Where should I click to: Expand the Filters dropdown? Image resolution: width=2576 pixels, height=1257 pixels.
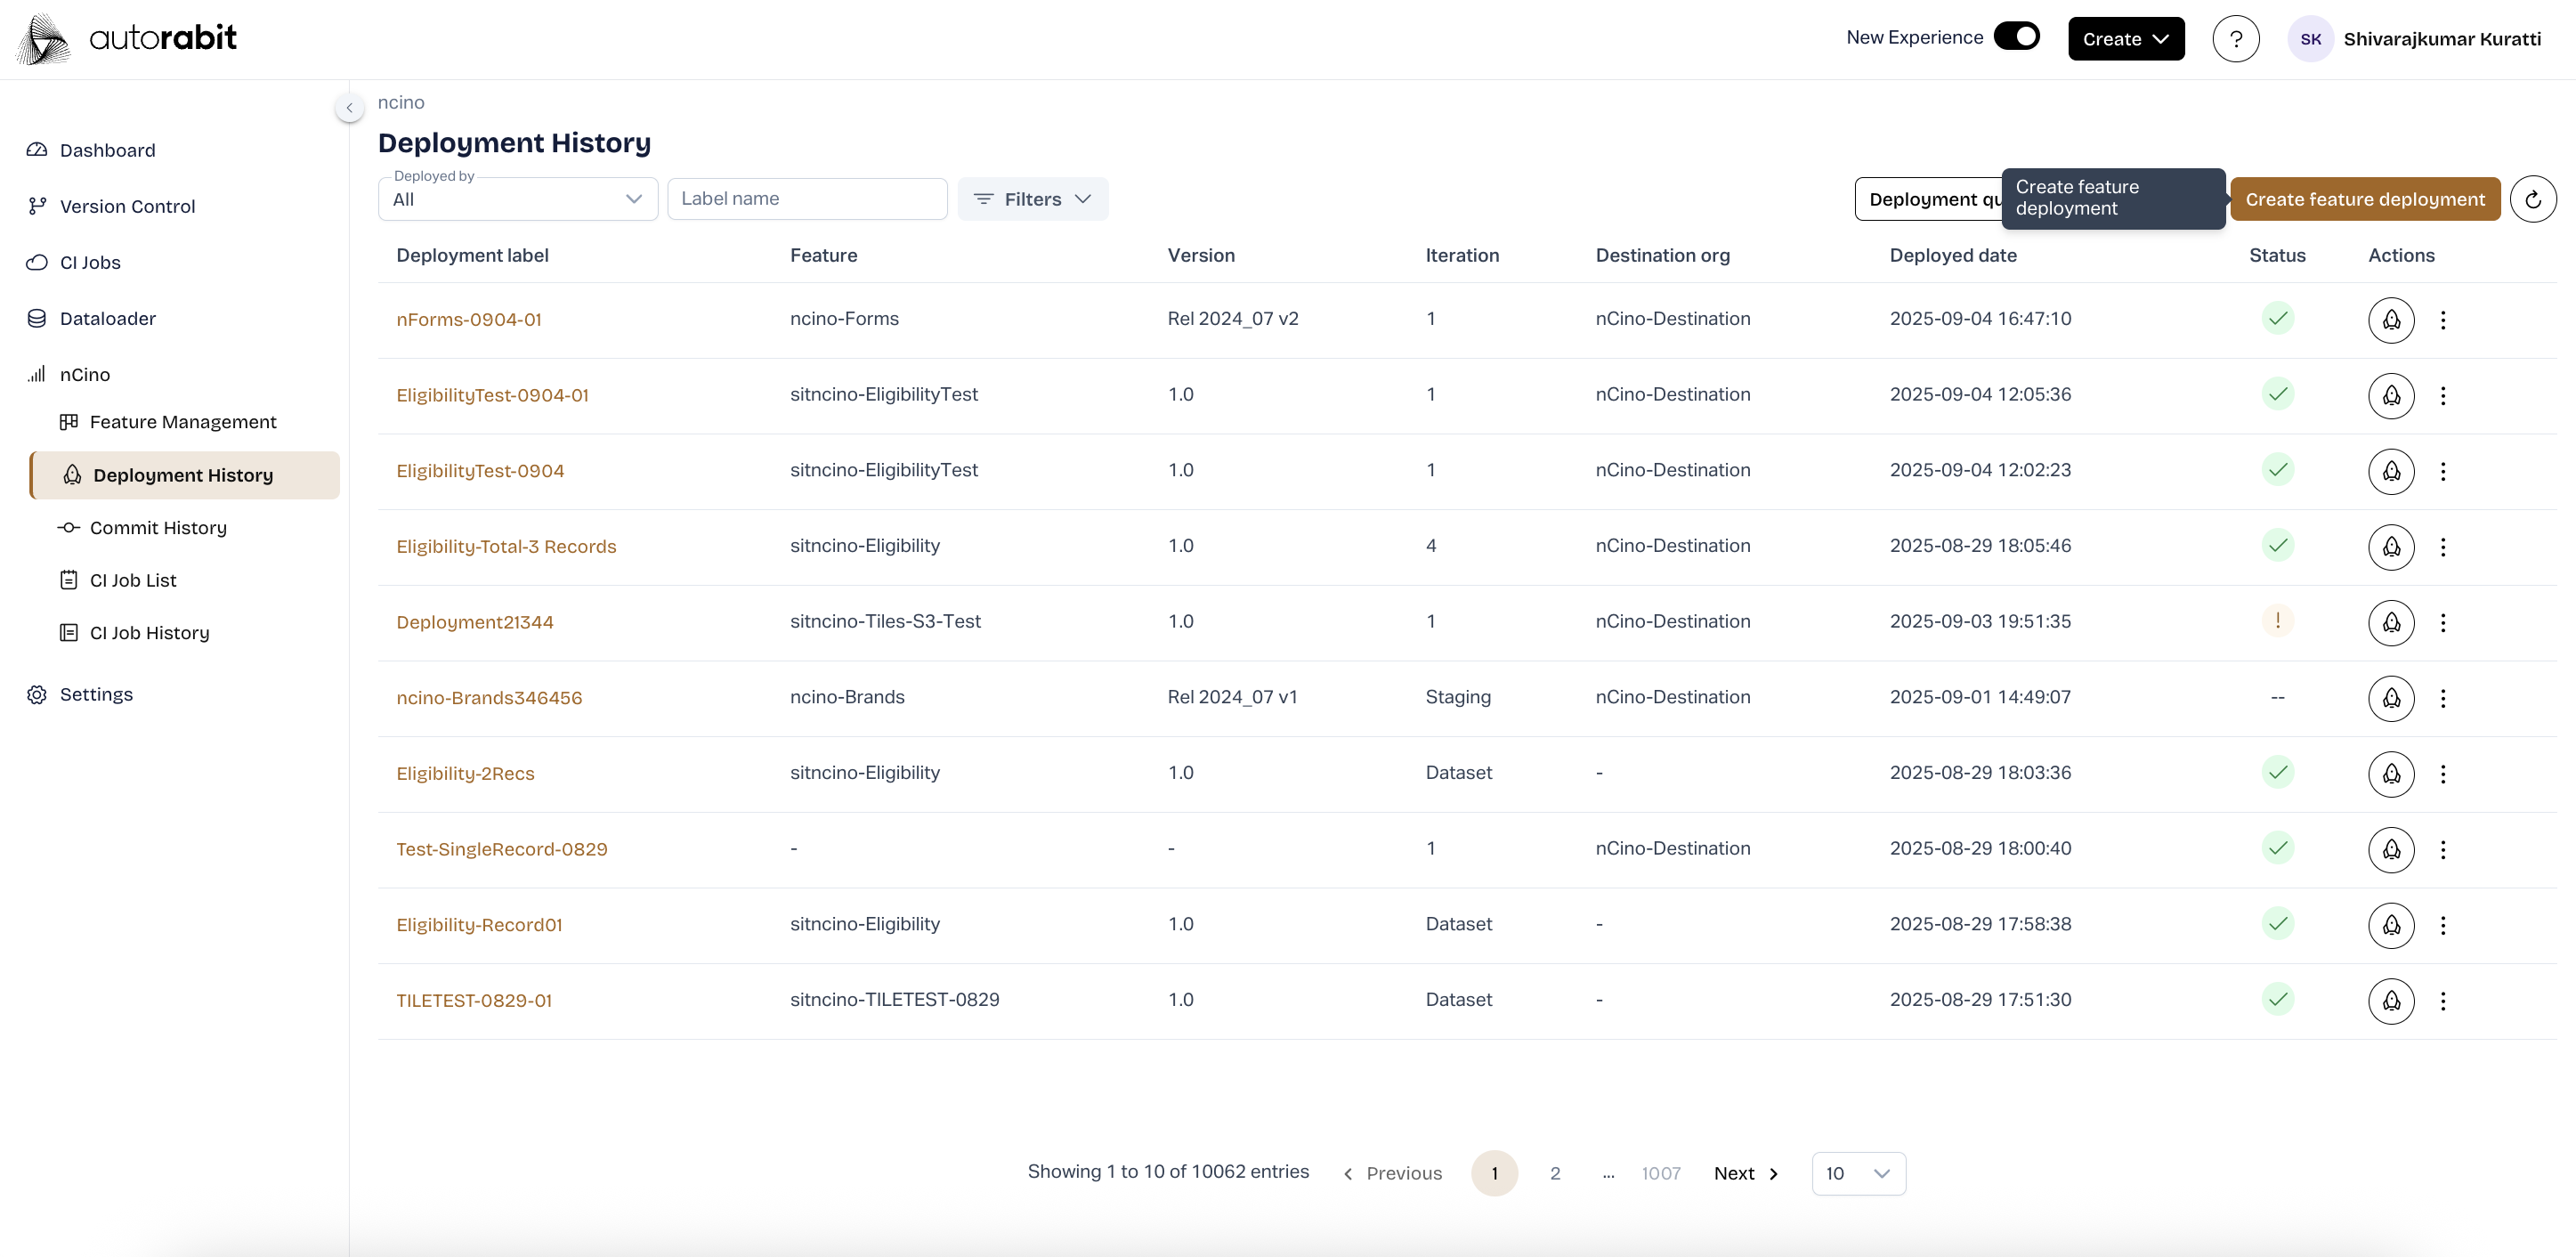click(1032, 199)
